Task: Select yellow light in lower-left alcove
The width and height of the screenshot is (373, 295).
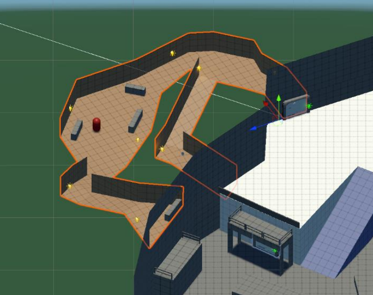Action: click(x=69, y=186)
